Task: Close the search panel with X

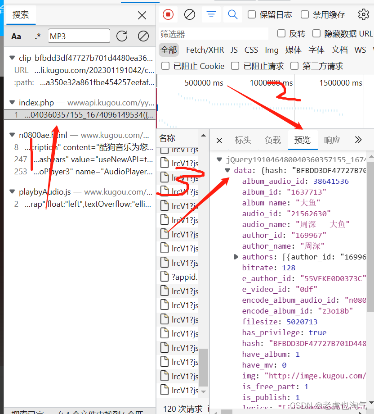Action: point(142,15)
